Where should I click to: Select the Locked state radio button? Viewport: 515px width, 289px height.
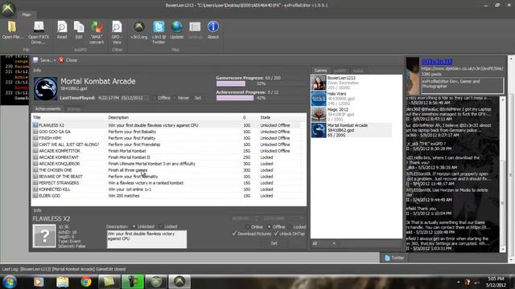click(x=290, y=226)
